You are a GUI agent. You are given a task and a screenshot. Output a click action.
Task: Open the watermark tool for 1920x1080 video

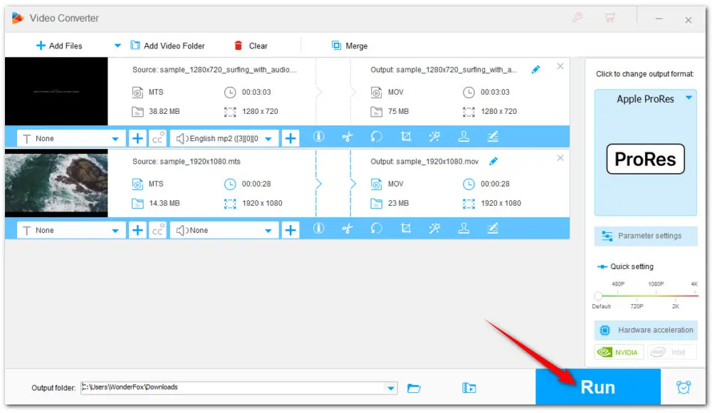pyautogui.click(x=464, y=229)
